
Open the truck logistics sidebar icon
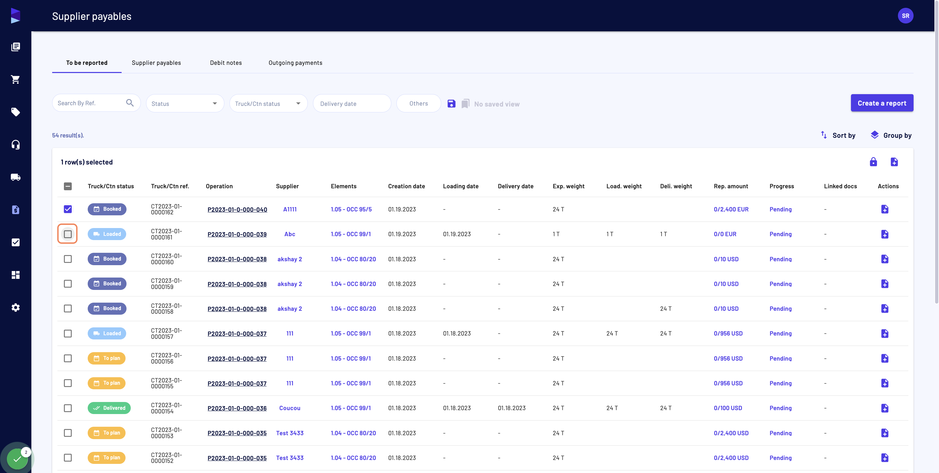click(15, 177)
